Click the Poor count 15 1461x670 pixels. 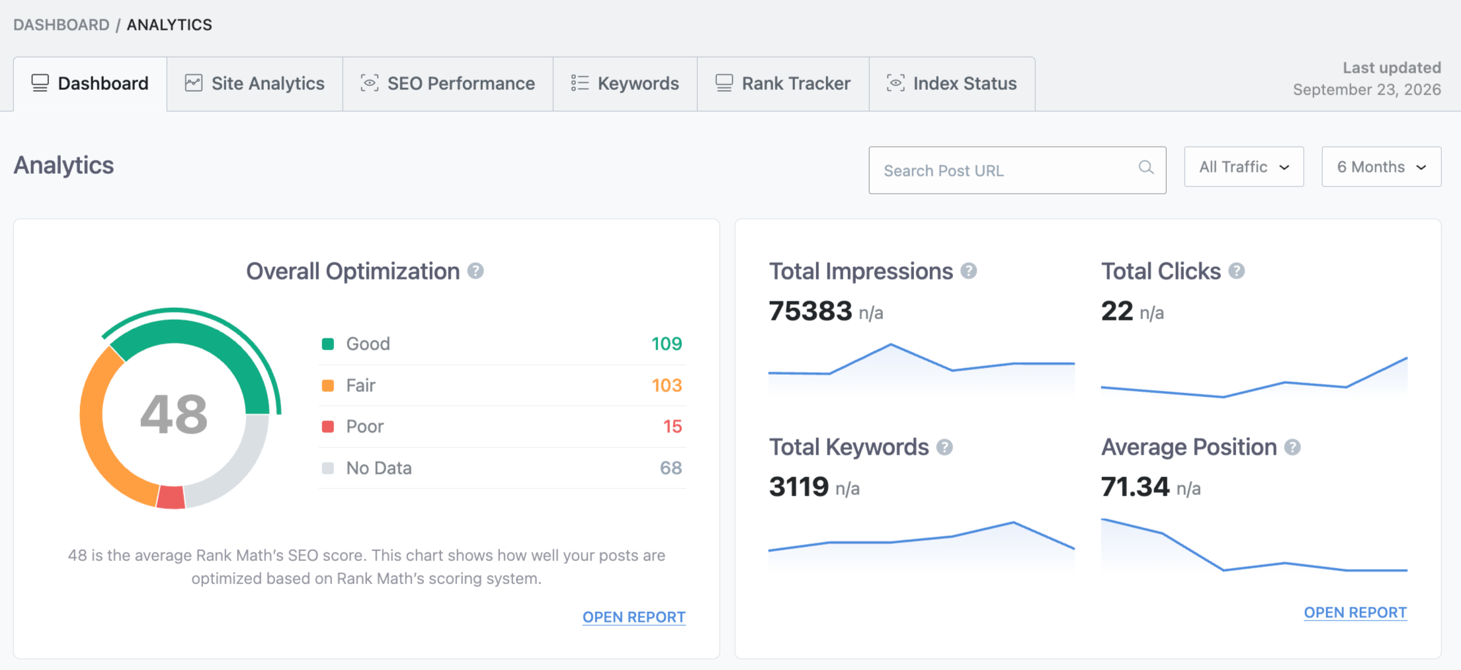(672, 427)
